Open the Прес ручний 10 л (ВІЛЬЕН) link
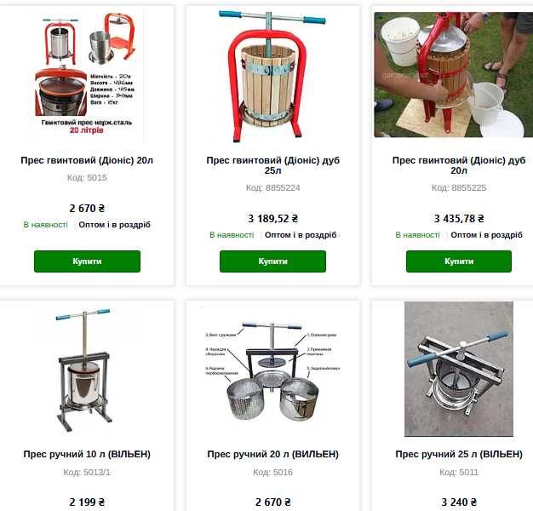This screenshot has height=511, width=533. (87, 454)
